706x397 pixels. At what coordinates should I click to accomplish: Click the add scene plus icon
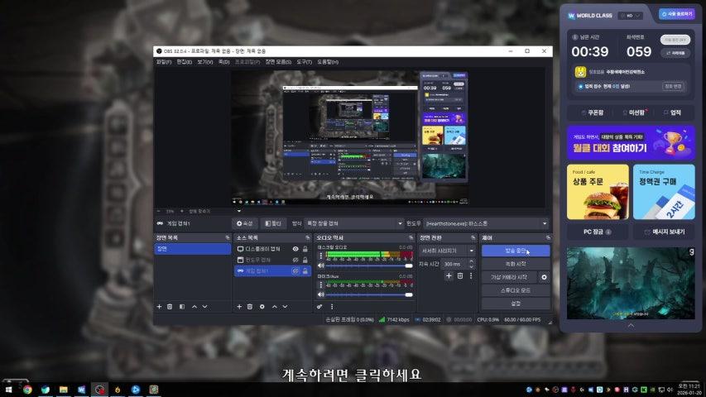click(x=159, y=306)
